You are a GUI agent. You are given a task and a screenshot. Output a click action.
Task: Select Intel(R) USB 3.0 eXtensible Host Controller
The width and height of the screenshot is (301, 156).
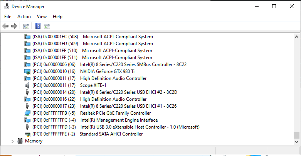140,127
